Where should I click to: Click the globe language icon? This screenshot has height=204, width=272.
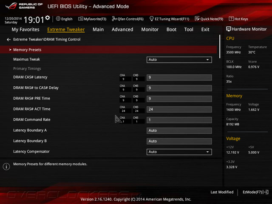[58, 19]
